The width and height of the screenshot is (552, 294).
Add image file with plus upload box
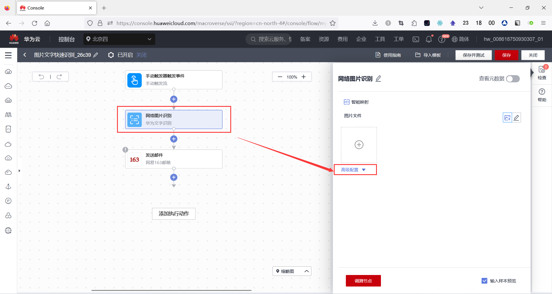click(x=359, y=145)
